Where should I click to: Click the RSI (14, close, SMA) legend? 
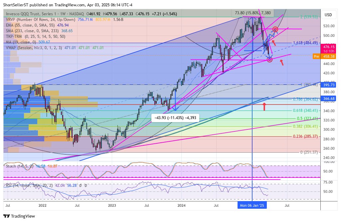click(46, 185)
